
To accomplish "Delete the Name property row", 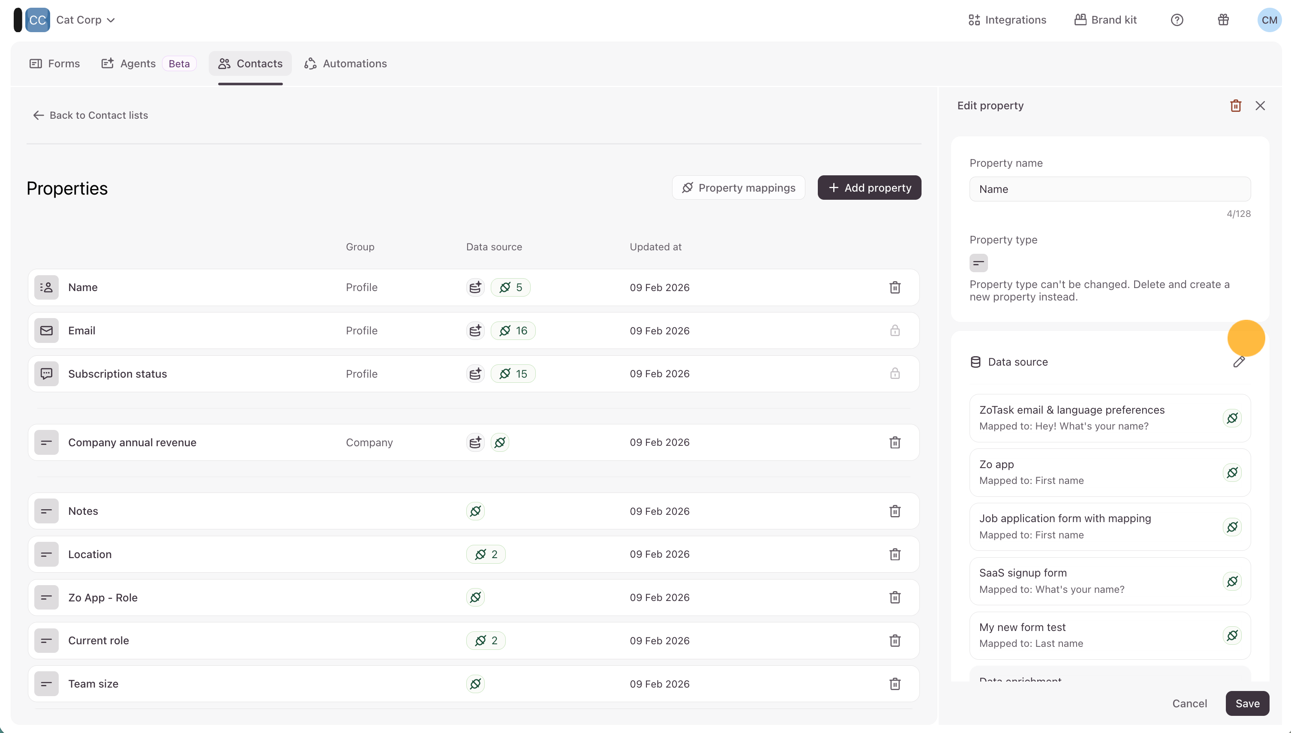I will (895, 288).
